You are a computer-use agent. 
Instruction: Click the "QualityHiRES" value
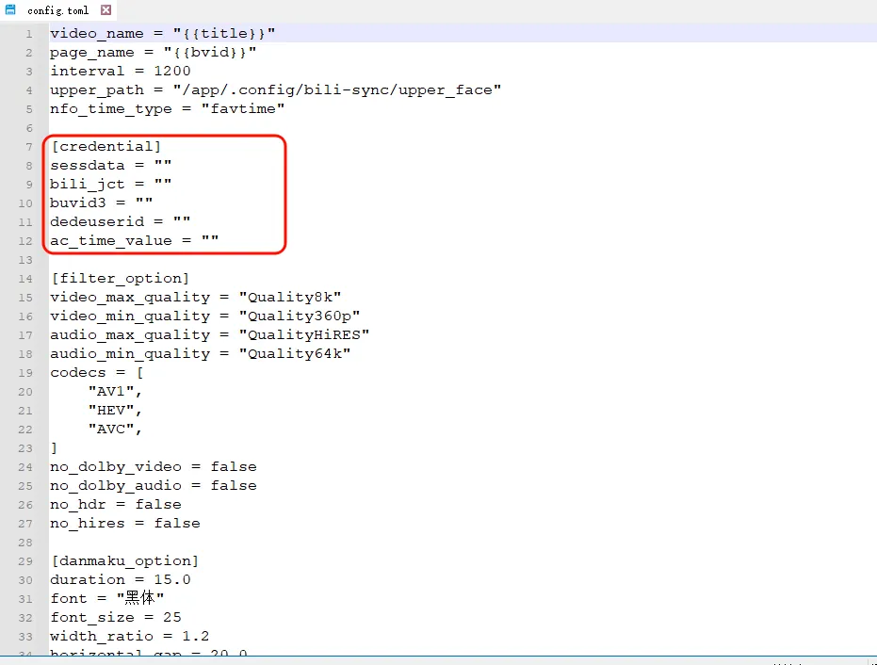[303, 334]
